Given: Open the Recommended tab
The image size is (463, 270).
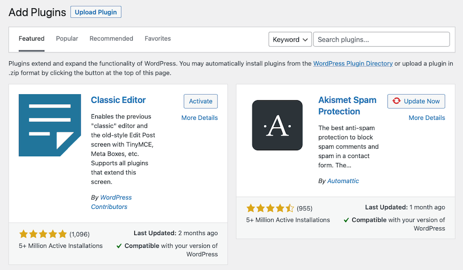Looking at the screenshot, I should pos(111,39).
